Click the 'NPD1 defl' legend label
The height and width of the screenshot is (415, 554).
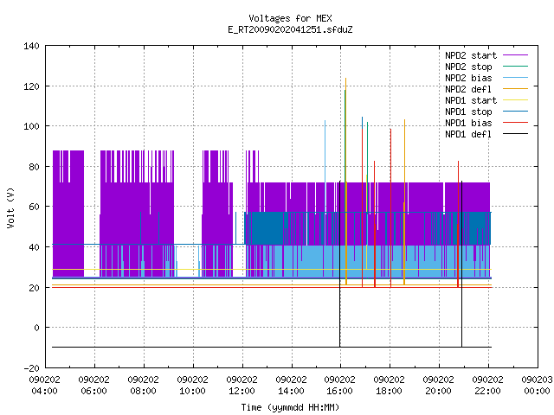[x=468, y=135]
